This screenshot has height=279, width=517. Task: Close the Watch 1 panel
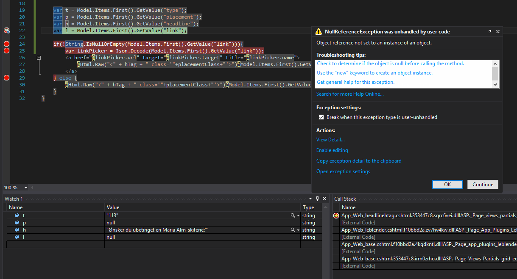(x=324, y=199)
